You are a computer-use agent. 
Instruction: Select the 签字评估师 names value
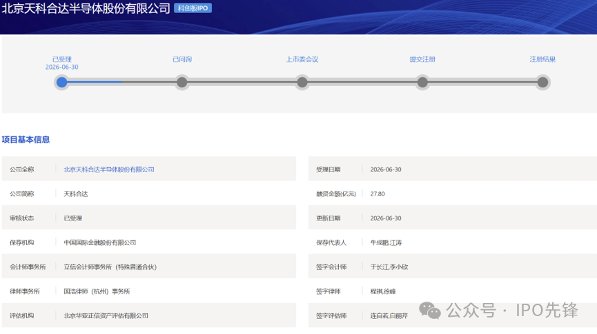click(389, 315)
